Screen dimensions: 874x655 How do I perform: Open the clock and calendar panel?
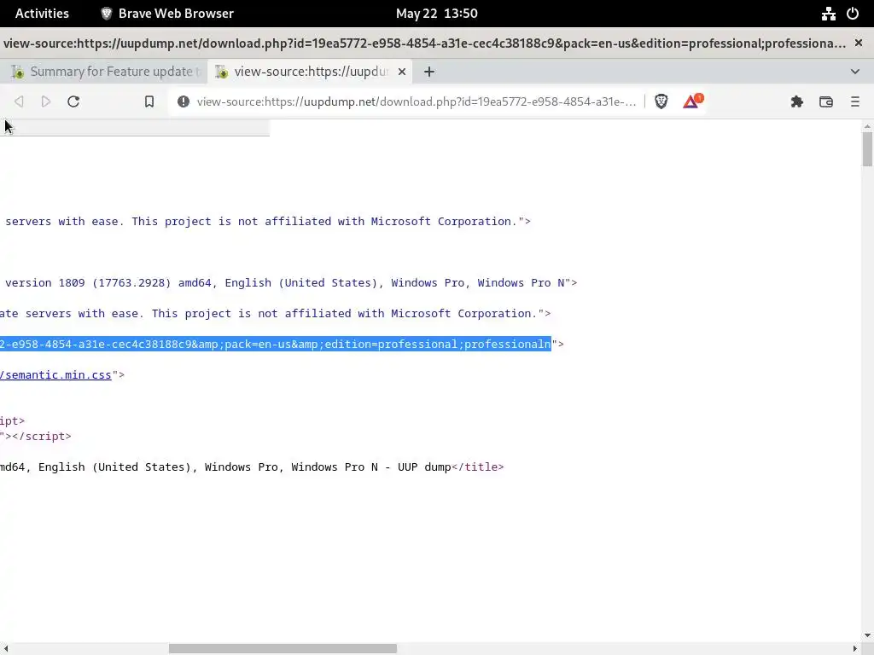point(436,14)
